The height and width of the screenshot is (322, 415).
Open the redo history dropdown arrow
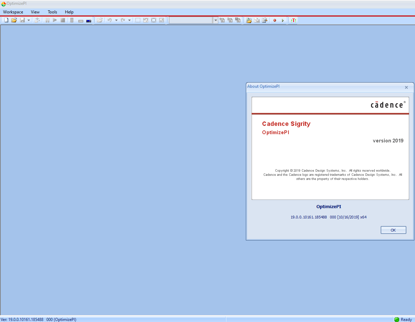point(129,20)
